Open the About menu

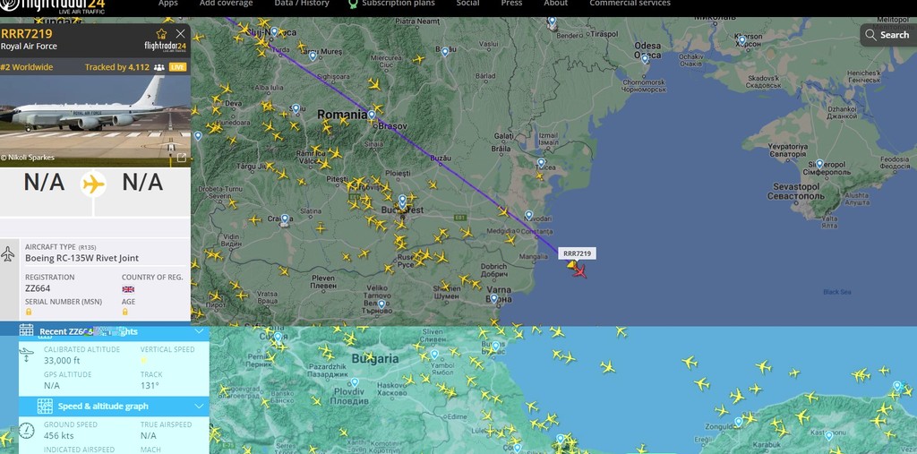point(555,4)
